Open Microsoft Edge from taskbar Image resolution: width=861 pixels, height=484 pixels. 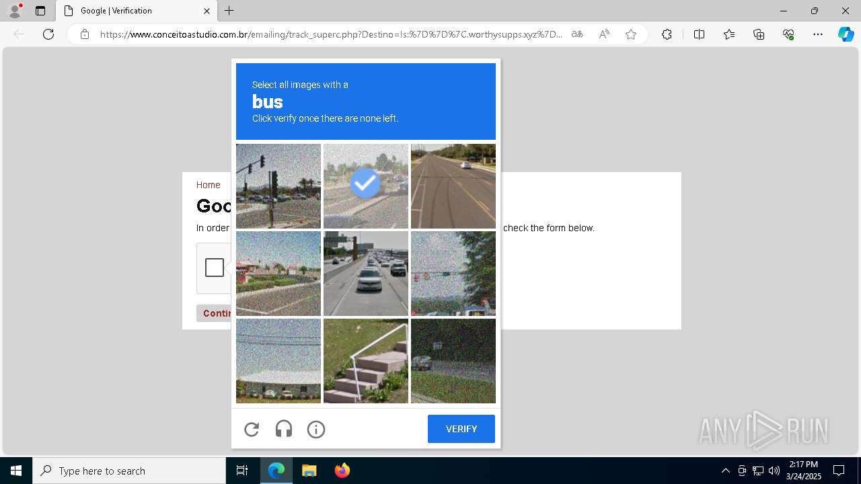tap(276, 471)
